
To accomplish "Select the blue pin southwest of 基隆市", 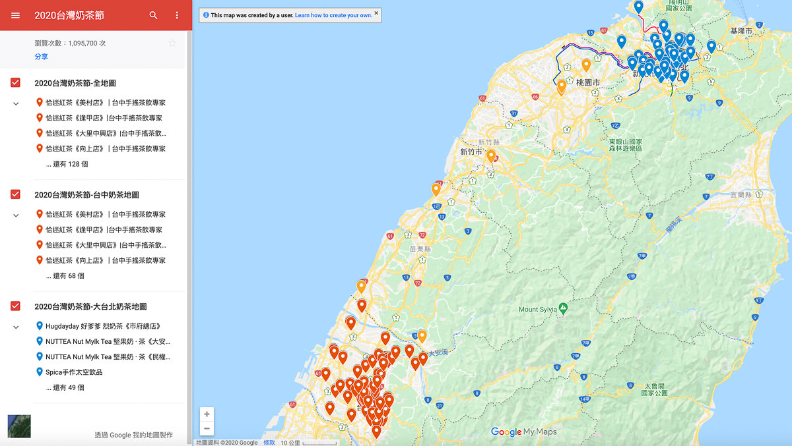I will coord(711,47).
